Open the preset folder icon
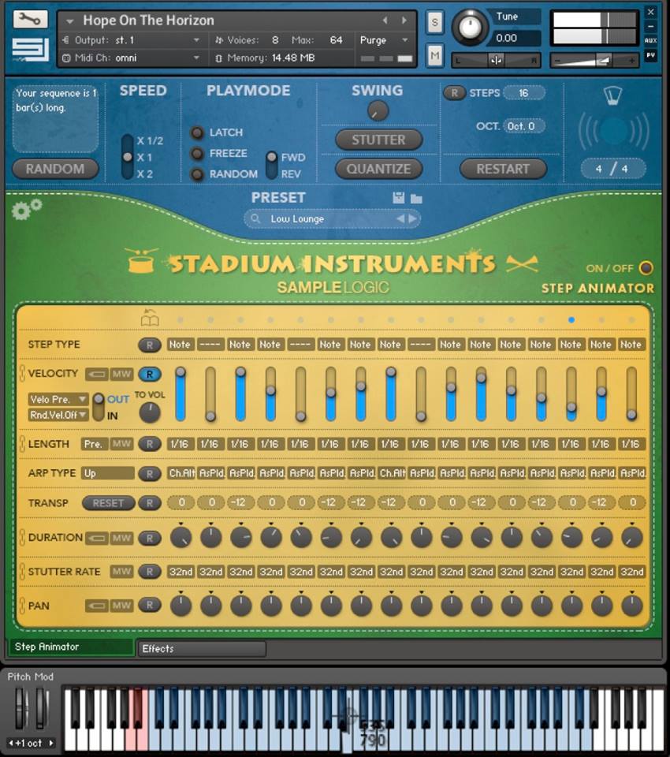Image resolution: width=670 pixels, height=757 pixels. (416, 199)
